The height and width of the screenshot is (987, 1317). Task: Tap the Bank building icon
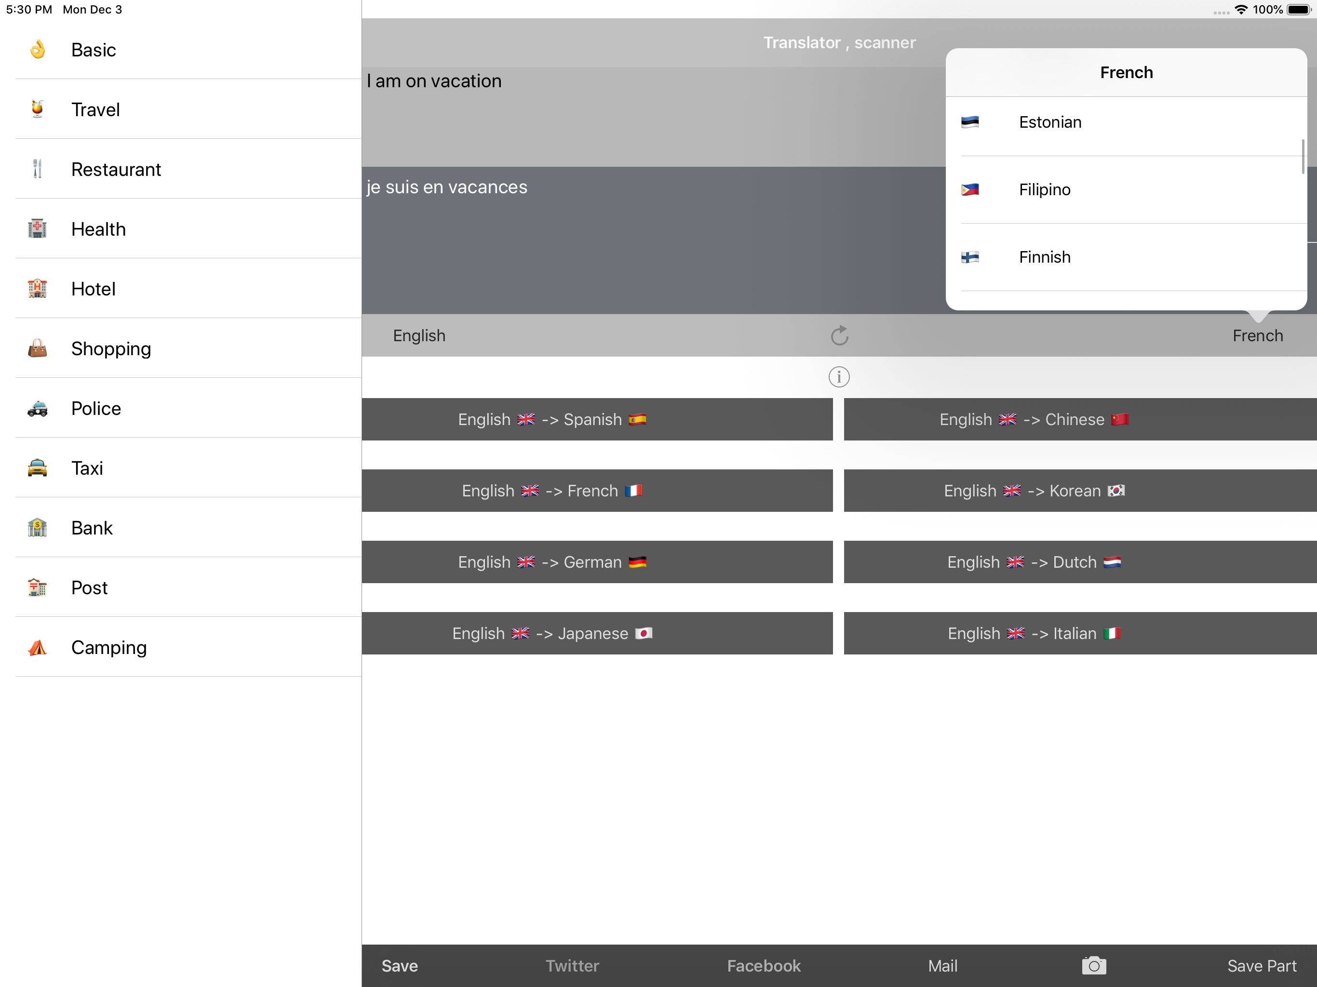pyautogui.click(x=38, y=527)
